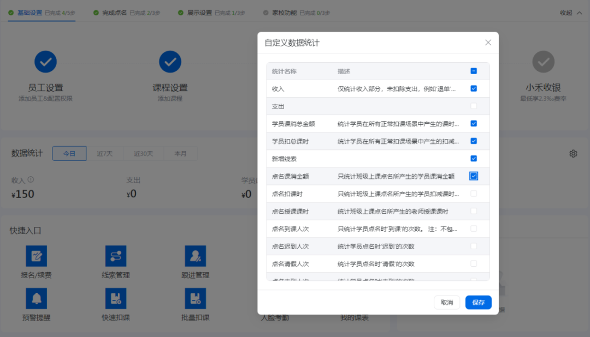Click the 保存 button
Viewport: 590px width, 337px height.
478,302
